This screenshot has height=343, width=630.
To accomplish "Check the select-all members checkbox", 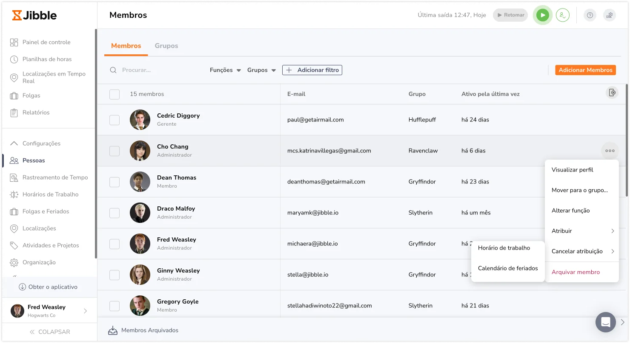I will click(x=115, y=94).
